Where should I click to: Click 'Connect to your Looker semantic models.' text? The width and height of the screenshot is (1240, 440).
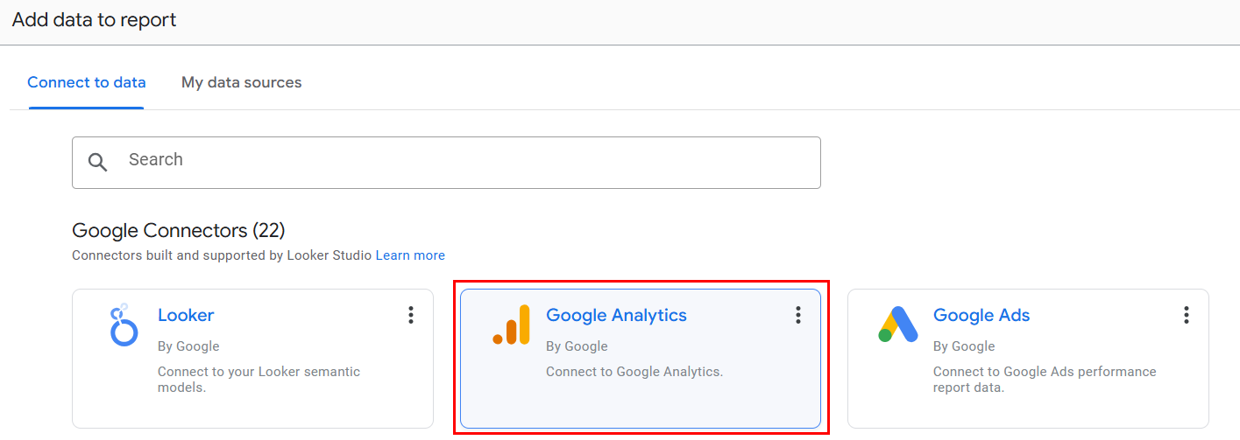click(x=259, y=379)
